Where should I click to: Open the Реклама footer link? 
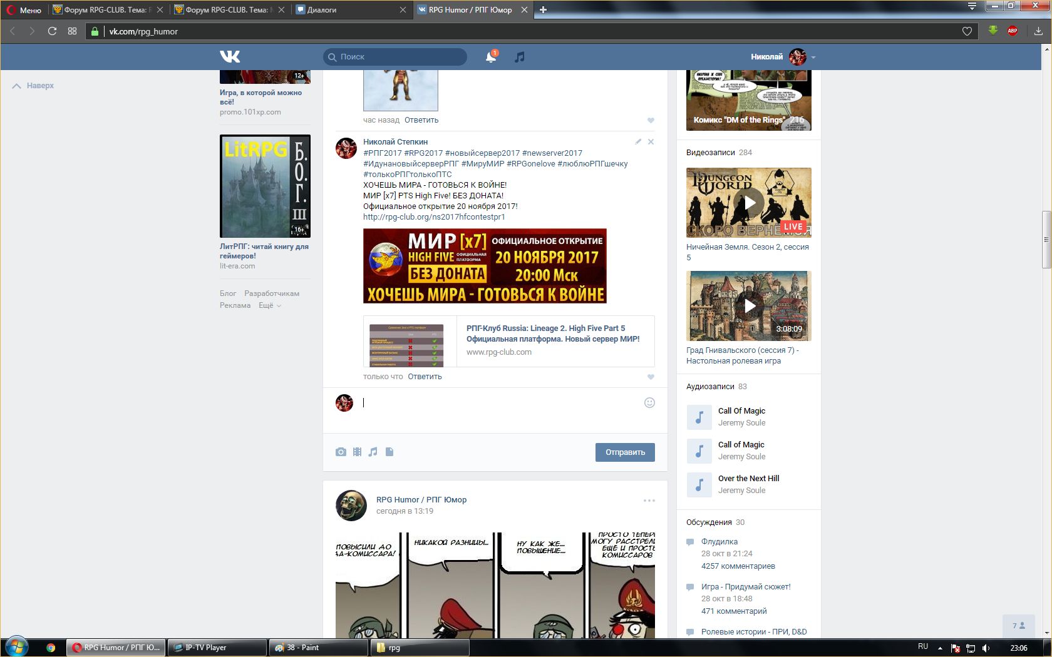coord(235,305)
